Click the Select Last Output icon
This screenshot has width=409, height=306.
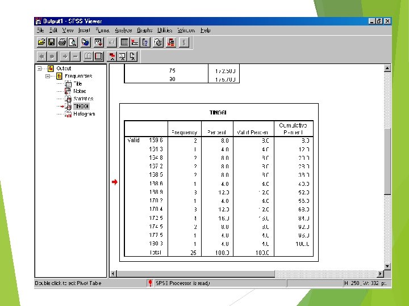[x=171, y=42]
